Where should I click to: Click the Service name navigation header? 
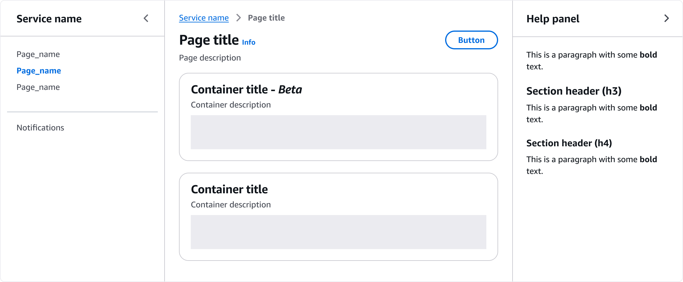coord(49,19)
